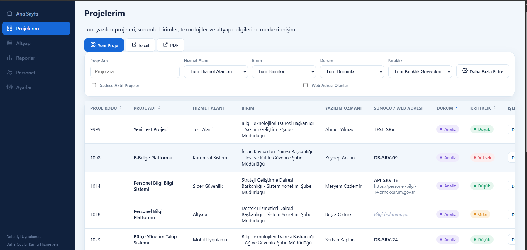The height and width of the screenshot is (250, 527).
Task: Open the Tüm Durumlar dropdown
Action: [352, 72]
